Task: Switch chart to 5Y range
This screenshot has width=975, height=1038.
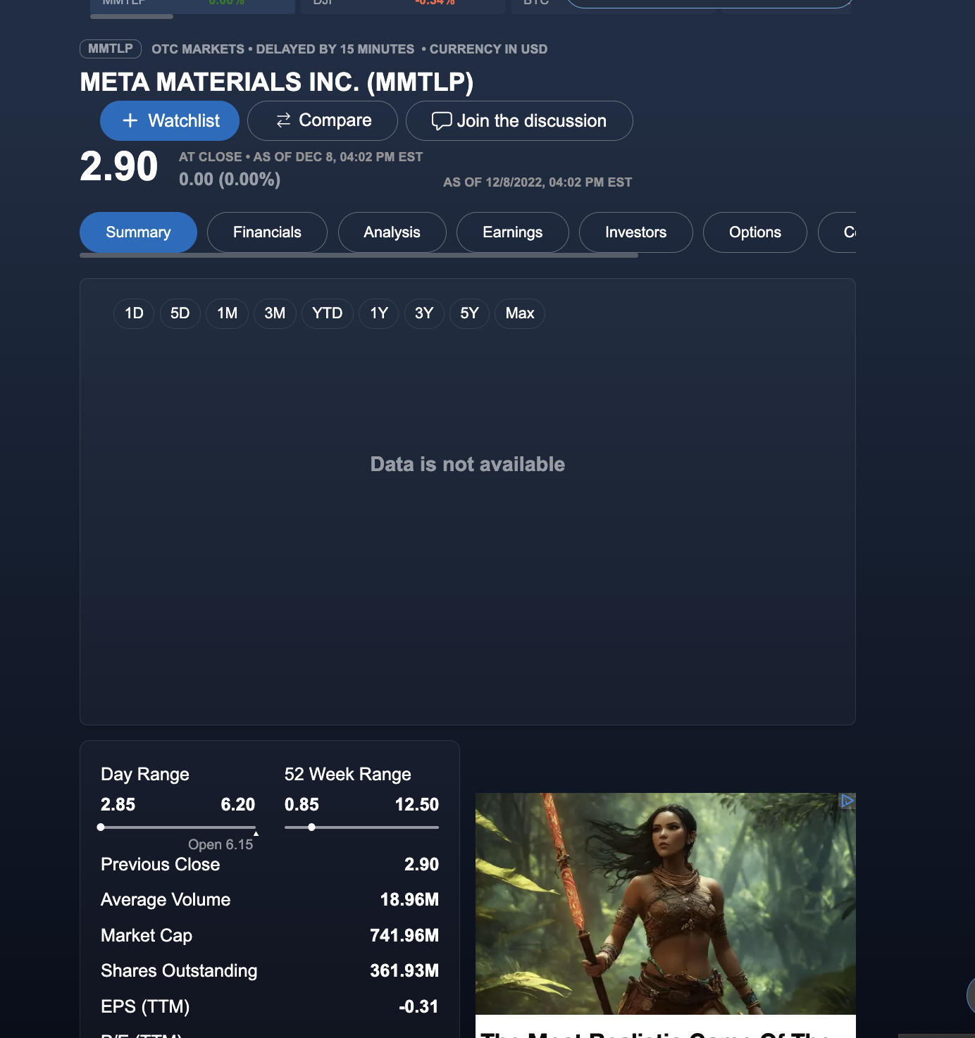Action: pyautogui.click(x=469, y=313)
